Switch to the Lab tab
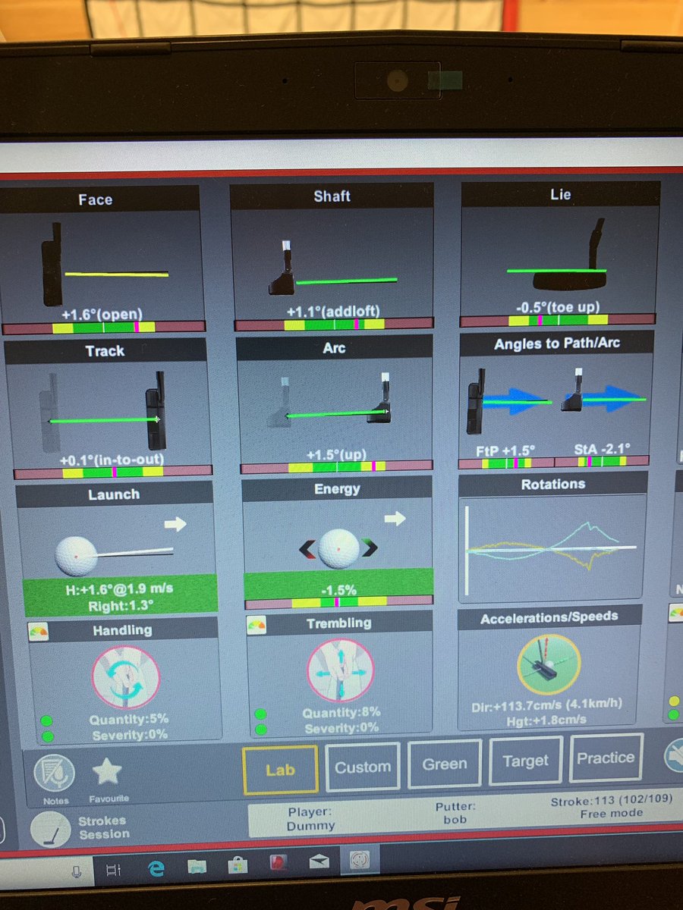 pos(280,770)
